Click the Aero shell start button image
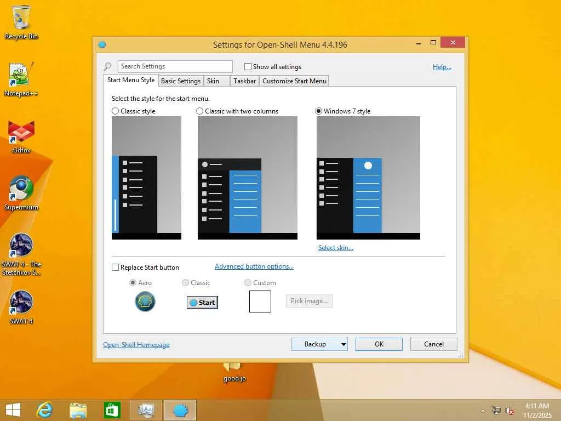The image size is (561, 421). (145, 301)
